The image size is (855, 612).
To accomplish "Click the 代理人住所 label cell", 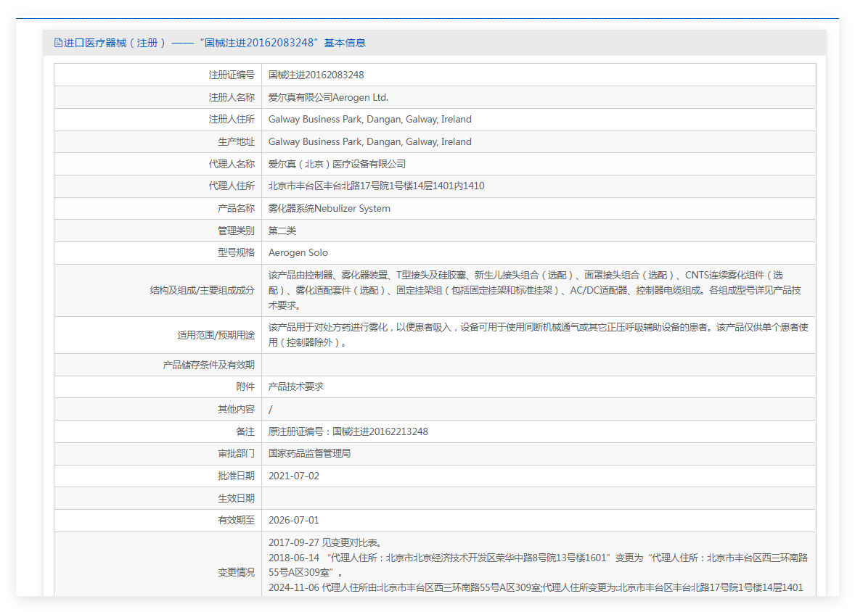I will coord(157,186).
